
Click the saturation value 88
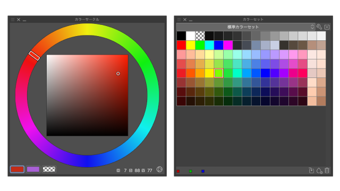point(137,170)
